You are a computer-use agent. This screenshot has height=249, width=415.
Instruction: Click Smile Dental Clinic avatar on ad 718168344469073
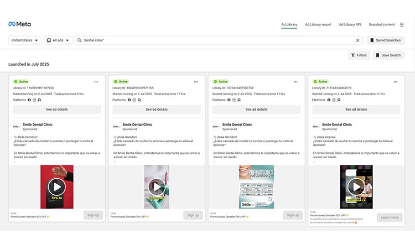[x=316, y=127]
